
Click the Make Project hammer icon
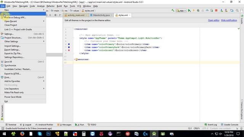click(x=173, y=10)
